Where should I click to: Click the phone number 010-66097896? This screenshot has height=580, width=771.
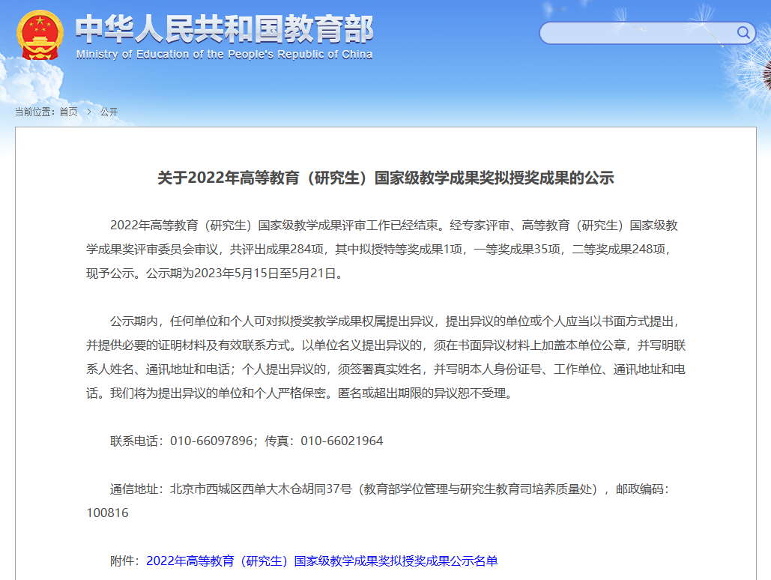point(211,441)
